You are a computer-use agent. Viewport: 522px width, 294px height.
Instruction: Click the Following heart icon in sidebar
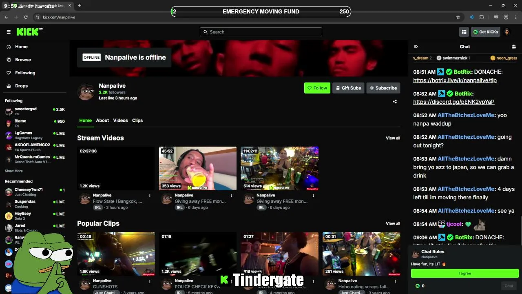(x=9, y=73)
